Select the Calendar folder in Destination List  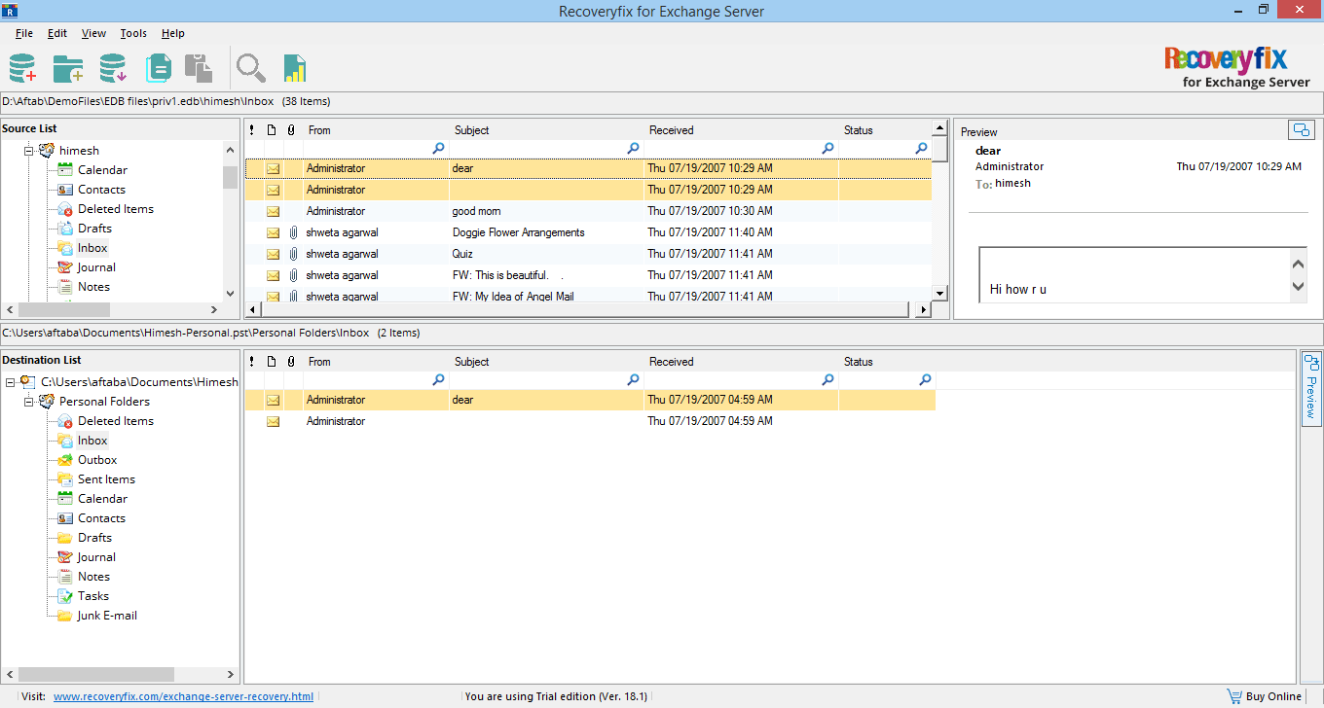coord(102,499)
